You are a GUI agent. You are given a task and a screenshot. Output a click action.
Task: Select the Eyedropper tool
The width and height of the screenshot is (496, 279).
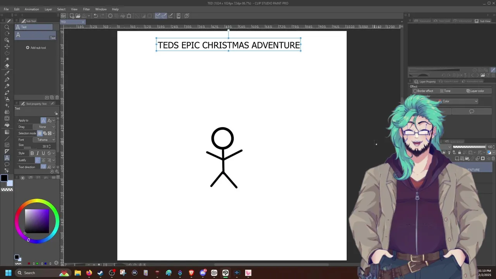(x=7, y=74)
